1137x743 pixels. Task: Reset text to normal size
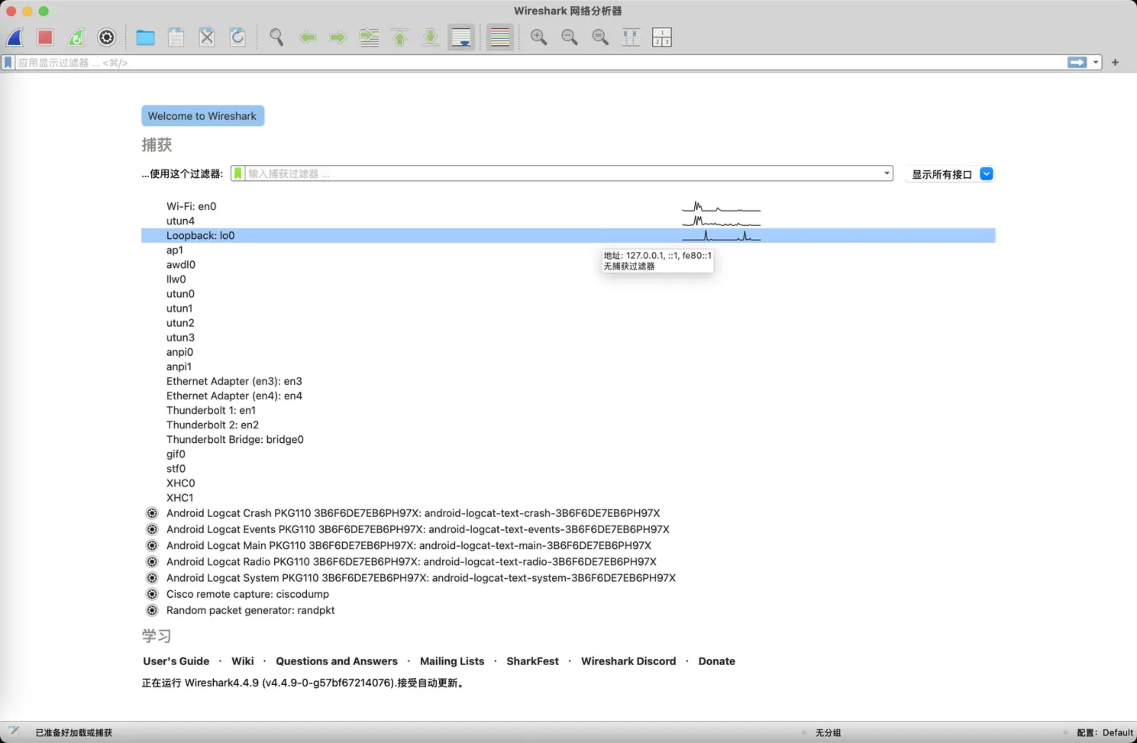tap(600, 37)
